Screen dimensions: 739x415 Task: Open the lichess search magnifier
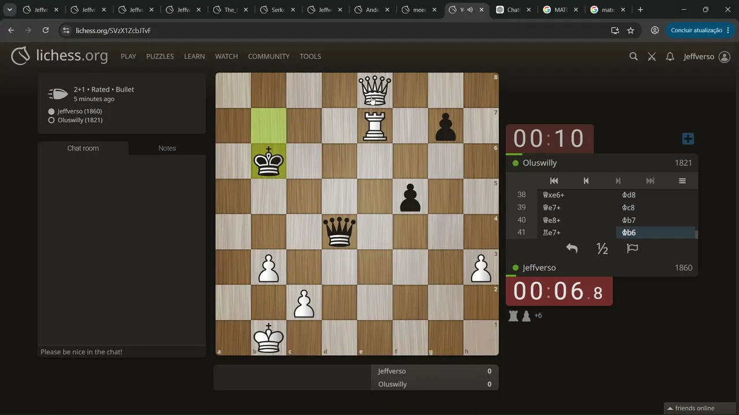click(633, 56)
